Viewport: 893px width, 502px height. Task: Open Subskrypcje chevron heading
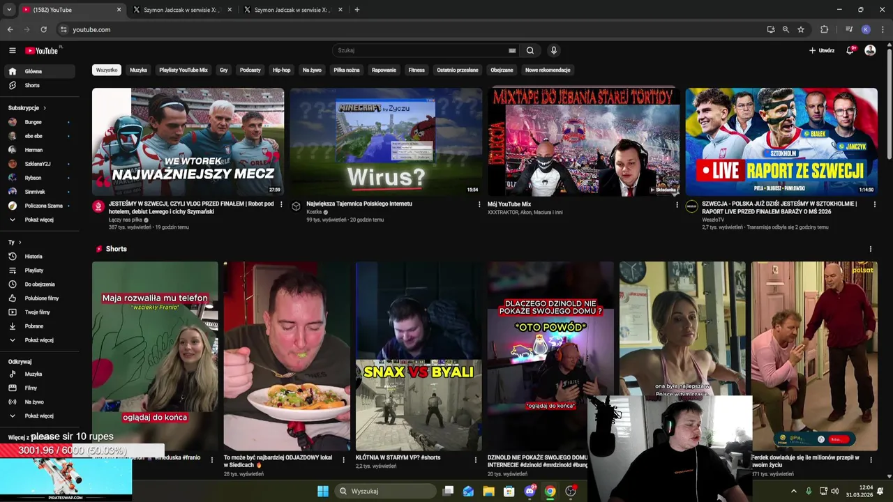(27, 108)
